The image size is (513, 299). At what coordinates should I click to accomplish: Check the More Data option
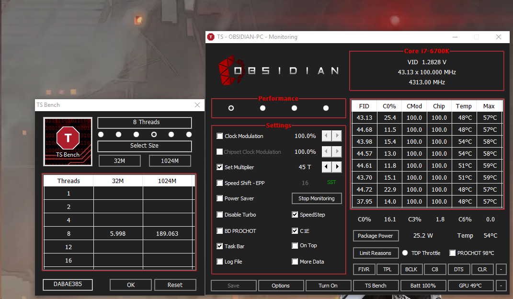295,261
